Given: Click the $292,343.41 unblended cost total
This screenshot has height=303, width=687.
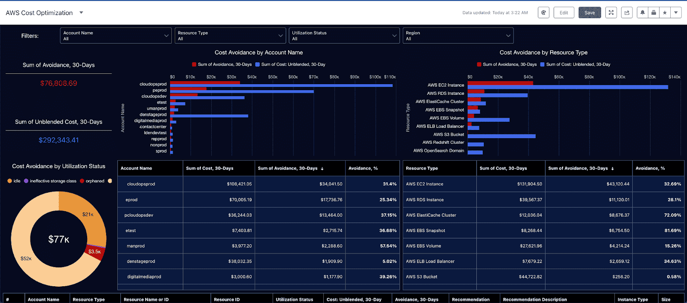Looking at the screenshot, I should (x=59, y=140).
